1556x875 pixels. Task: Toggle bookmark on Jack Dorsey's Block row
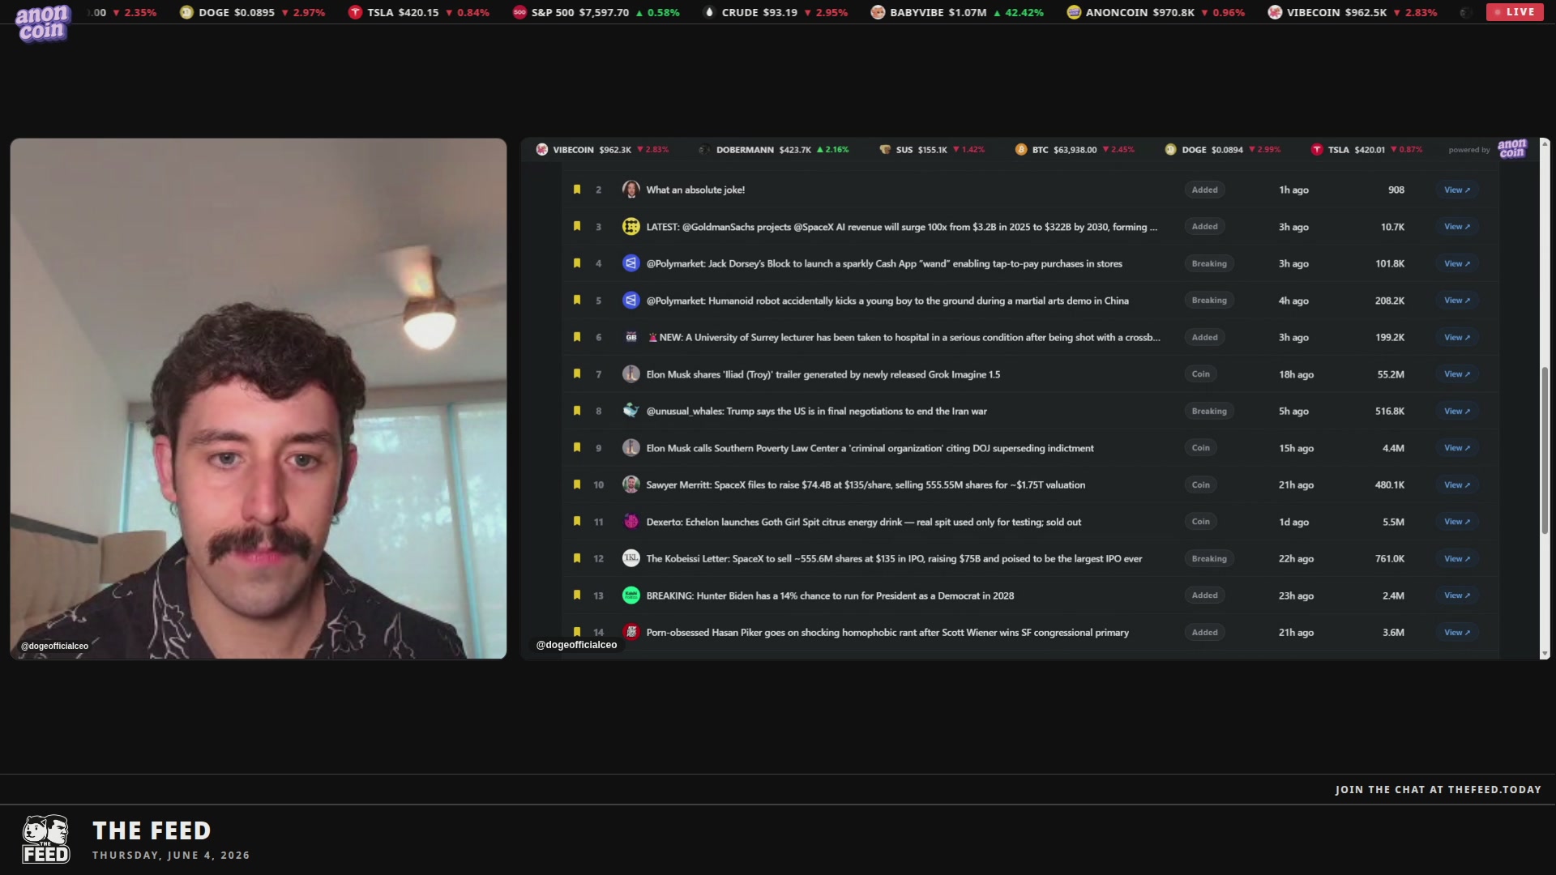[577, 263]
